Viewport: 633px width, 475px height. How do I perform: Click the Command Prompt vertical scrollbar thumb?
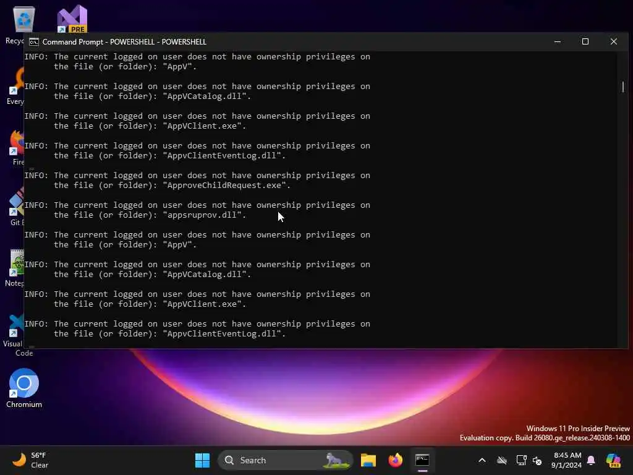click(623, 87)
